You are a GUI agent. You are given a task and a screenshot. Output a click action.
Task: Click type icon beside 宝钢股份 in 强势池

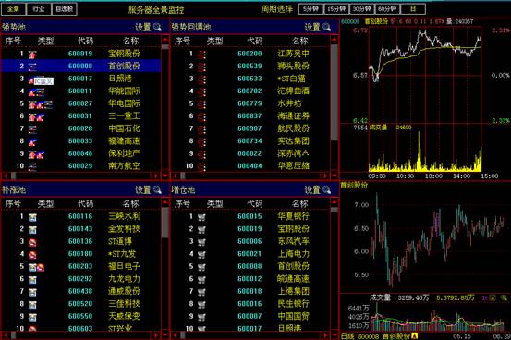pyautogui.click(x=32, y=55)
